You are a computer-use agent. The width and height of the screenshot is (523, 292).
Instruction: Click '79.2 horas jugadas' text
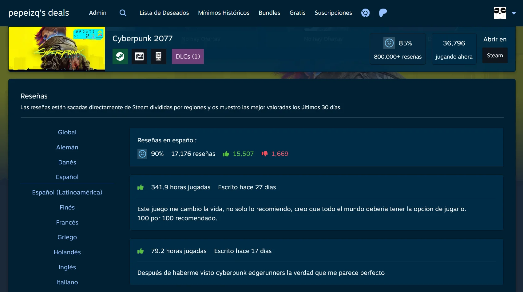pyautogui.click(x=179, y=251)
